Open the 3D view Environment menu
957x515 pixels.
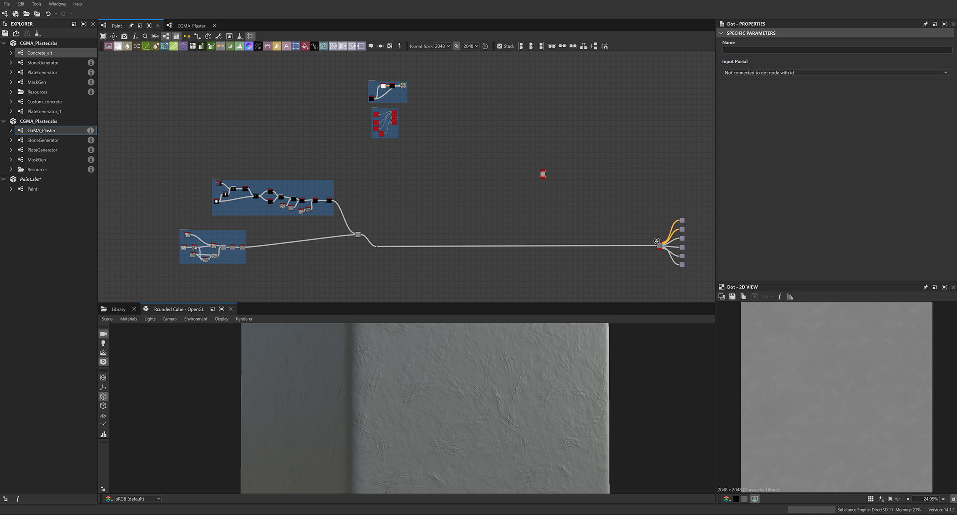point(196,319)
